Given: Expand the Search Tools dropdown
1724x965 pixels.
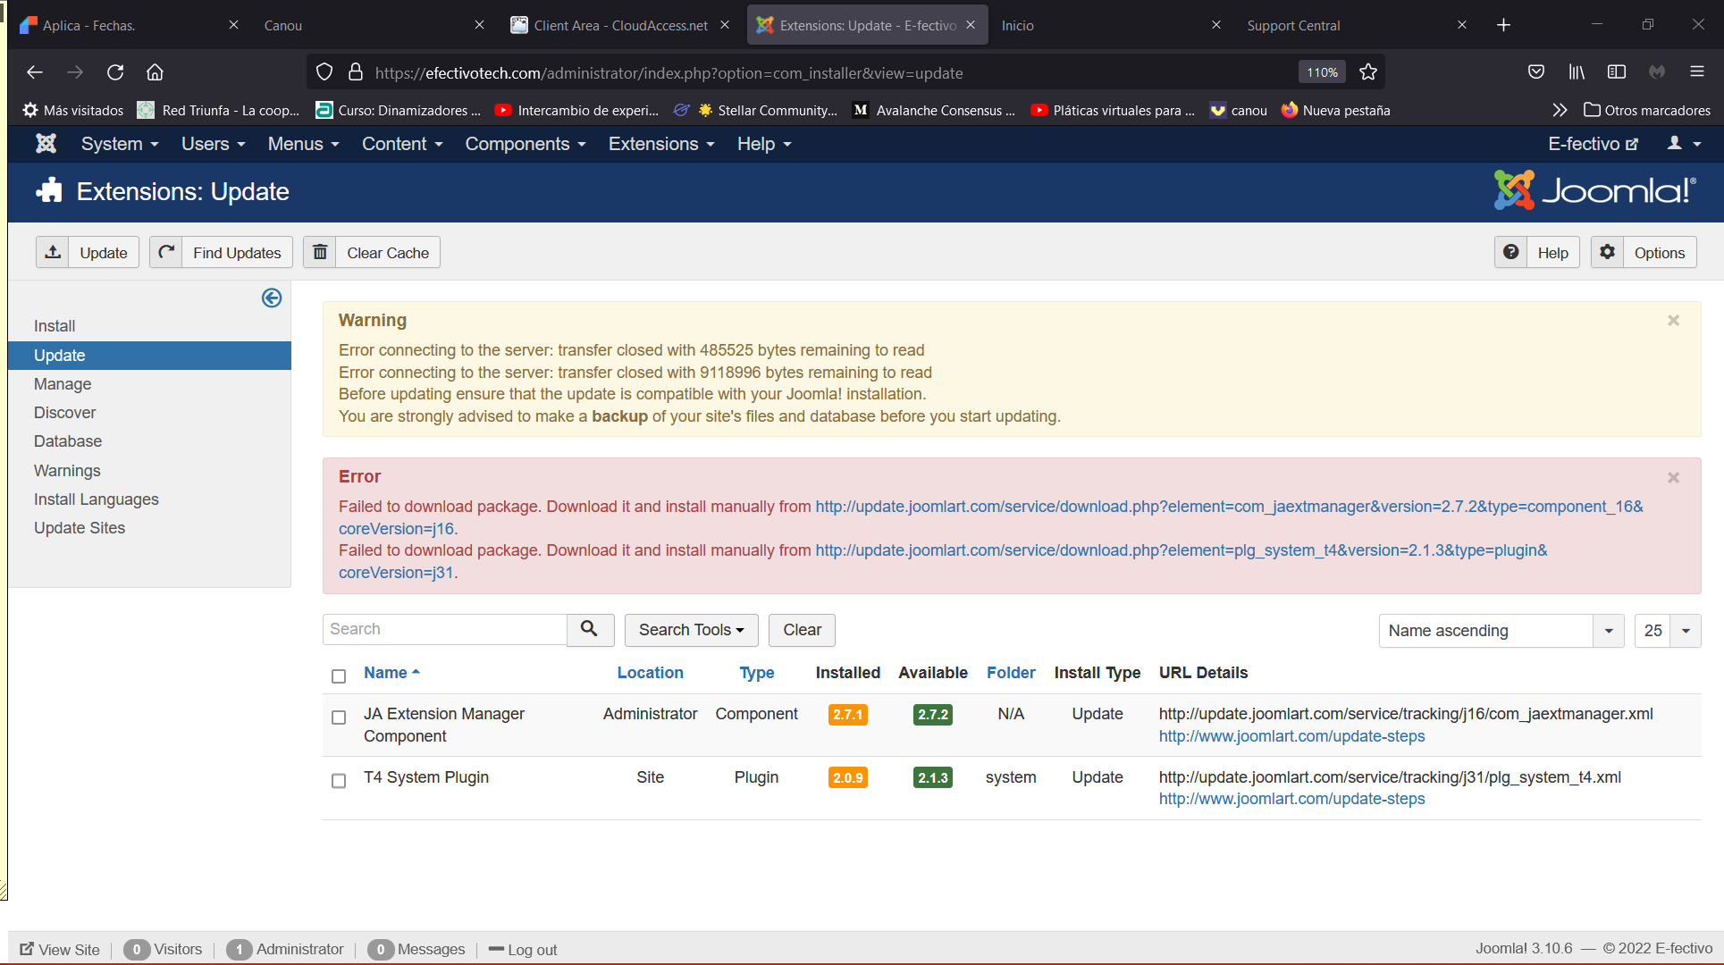Looking at the screenshot, I should tap(691, 630).
